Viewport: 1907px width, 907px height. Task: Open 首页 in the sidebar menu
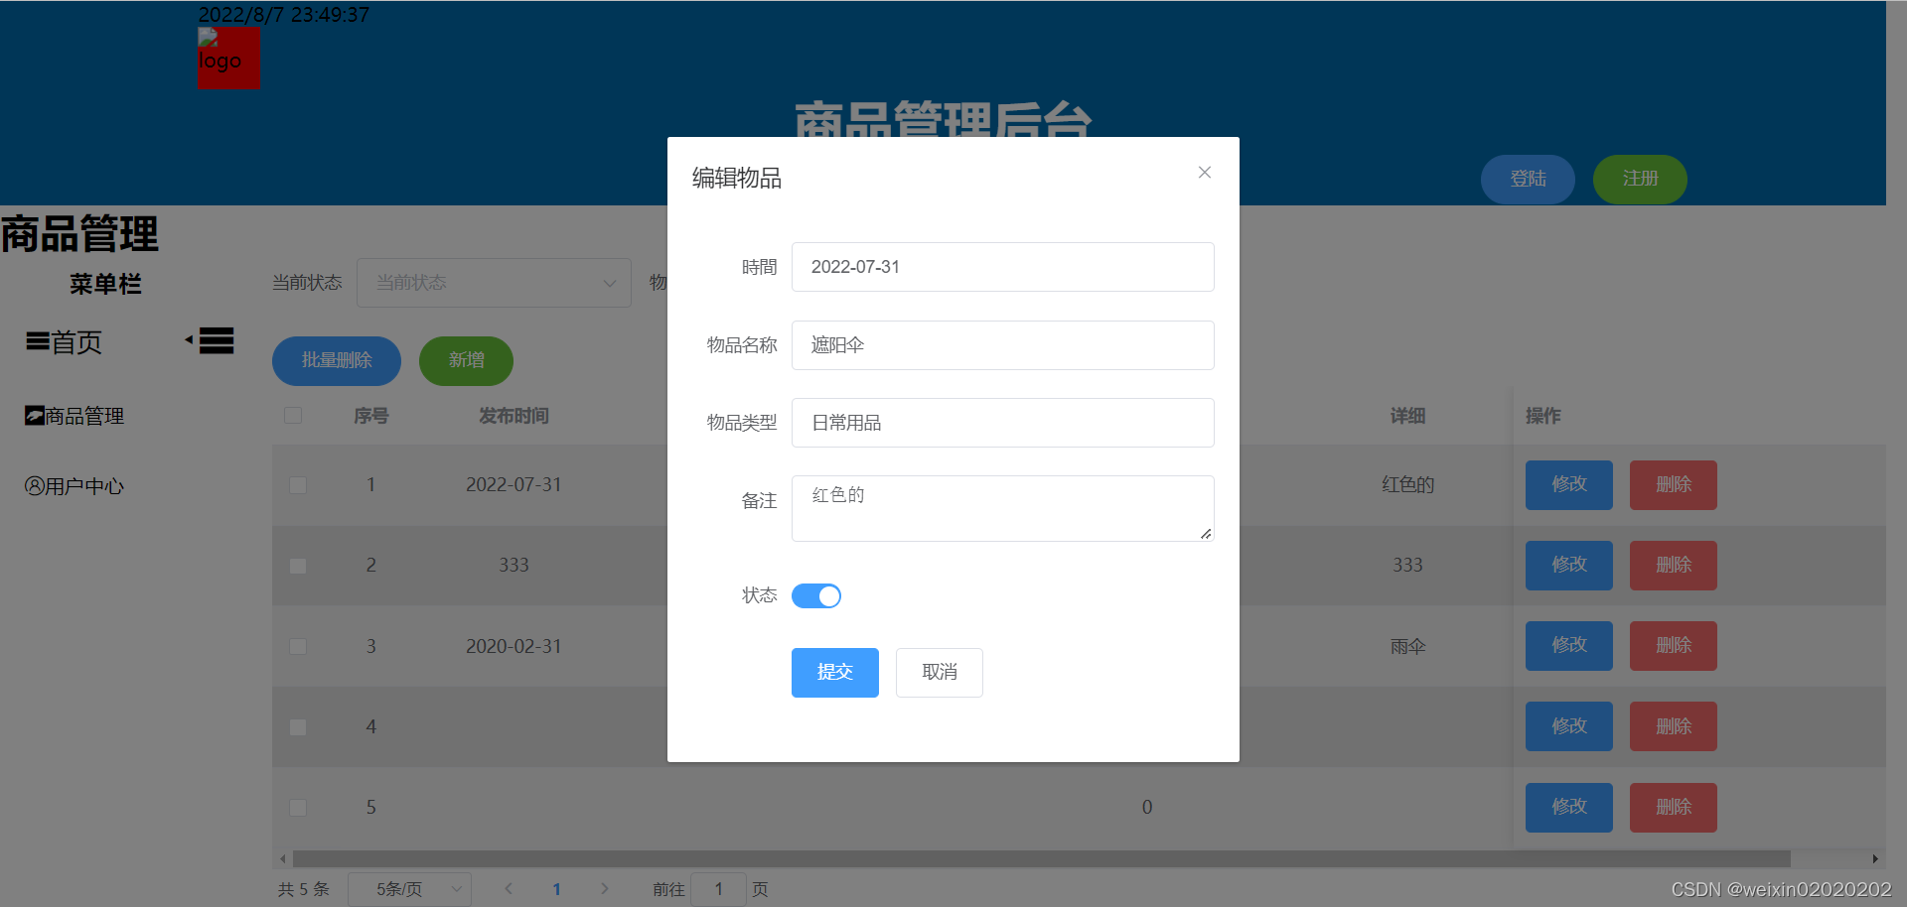pos(76,342)
